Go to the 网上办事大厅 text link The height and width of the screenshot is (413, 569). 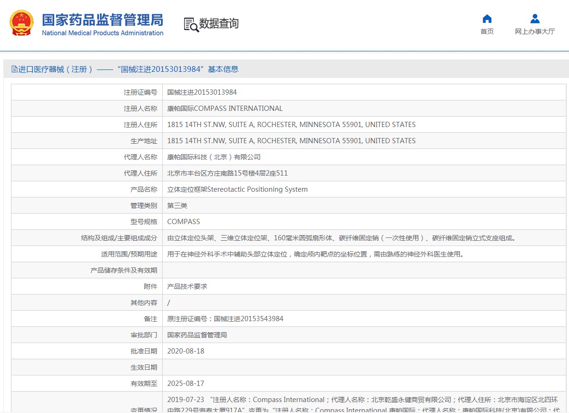click(535, 31)
